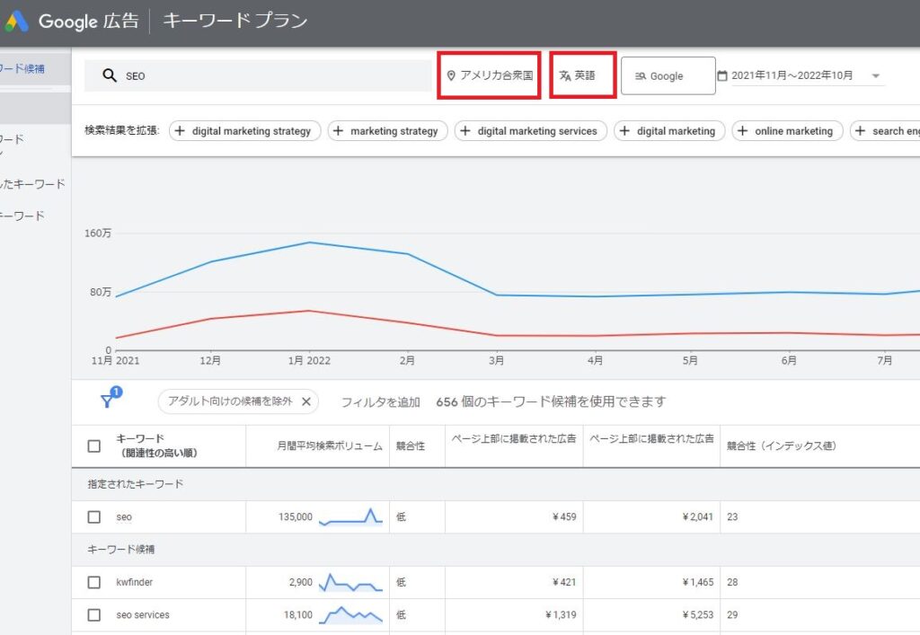Remove the アダルト向けの候補を除外 filter chip
920x635 pixels.
[x=305, y=401]
